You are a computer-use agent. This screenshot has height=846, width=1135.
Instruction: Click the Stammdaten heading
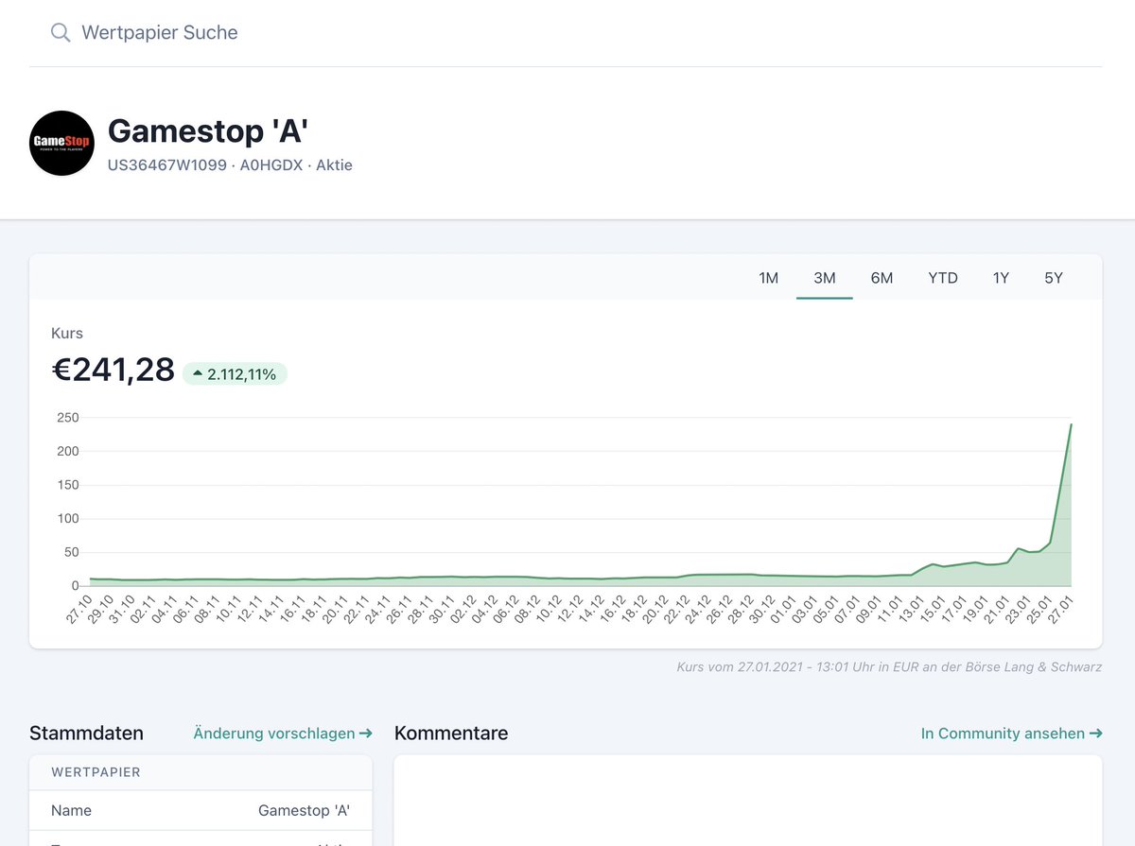(x=86, y=734)
